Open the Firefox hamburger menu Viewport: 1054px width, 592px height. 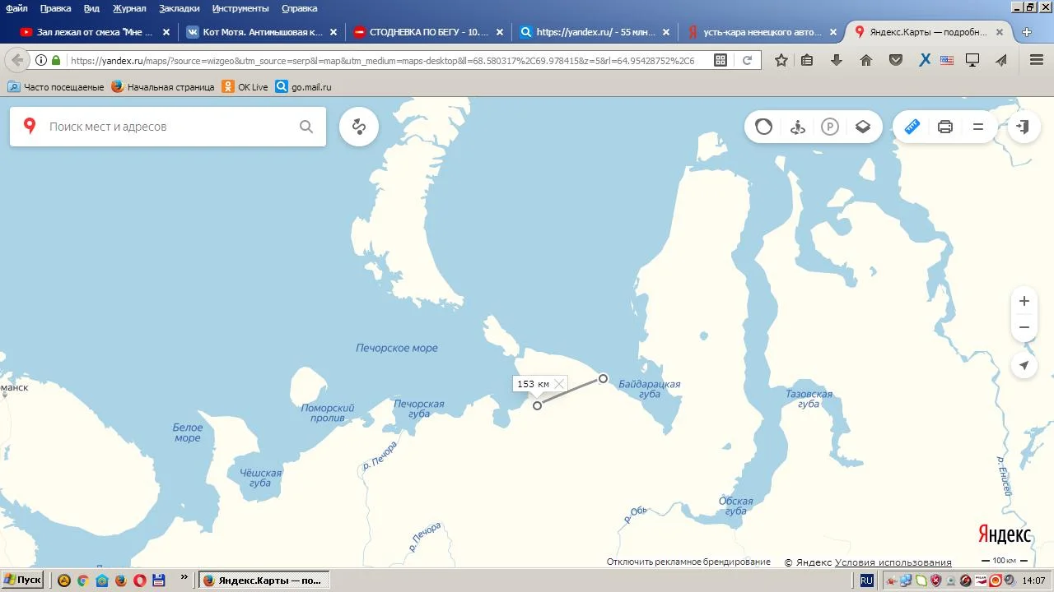click(1037, 60)
